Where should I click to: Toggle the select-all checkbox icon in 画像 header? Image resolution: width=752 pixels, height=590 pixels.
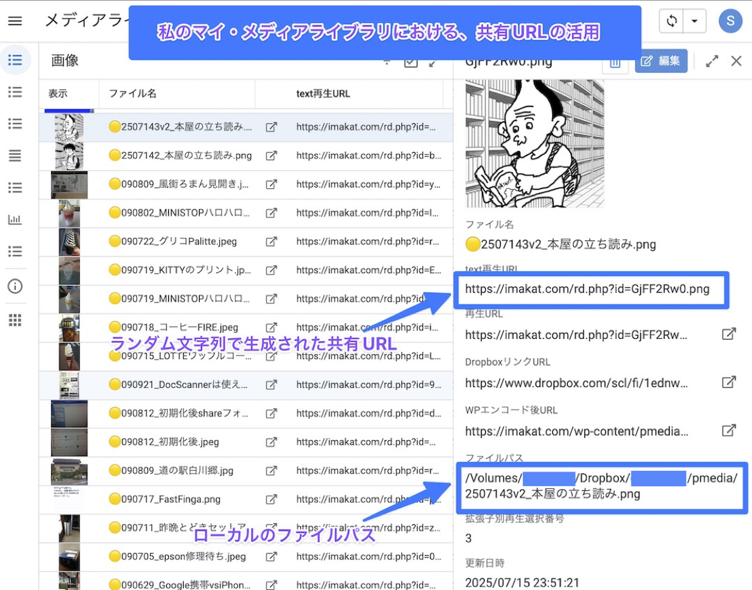[x=411, y=62]
